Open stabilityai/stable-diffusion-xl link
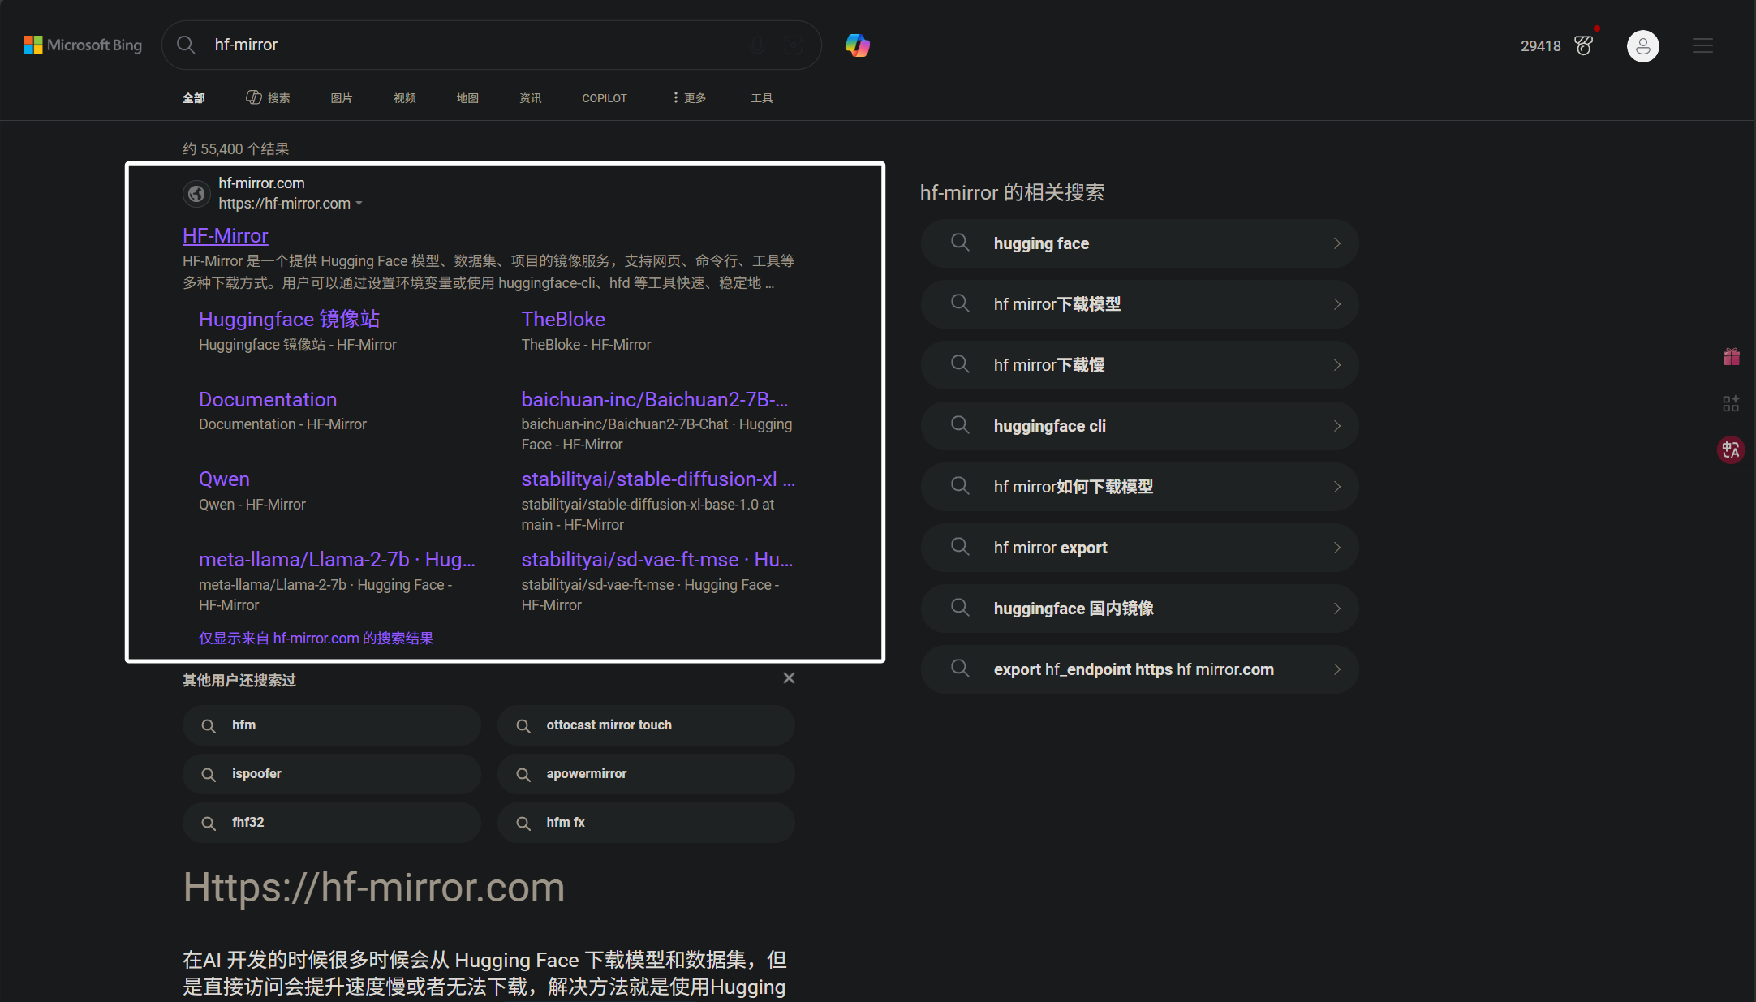Image resolution: width=1756 pixels, height=1002 pixels. (x=658, y=479)
